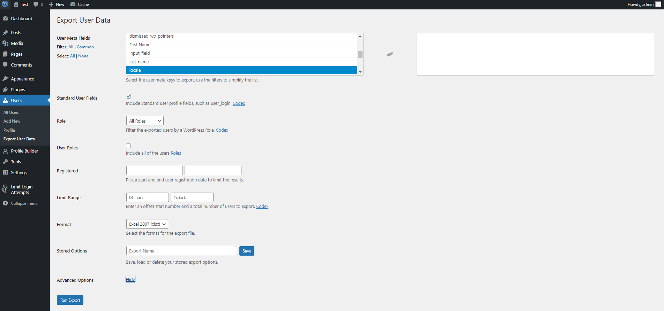Click the meta fields list scrollbar thumb
This screenshot has height=311, width=664.
360,54
